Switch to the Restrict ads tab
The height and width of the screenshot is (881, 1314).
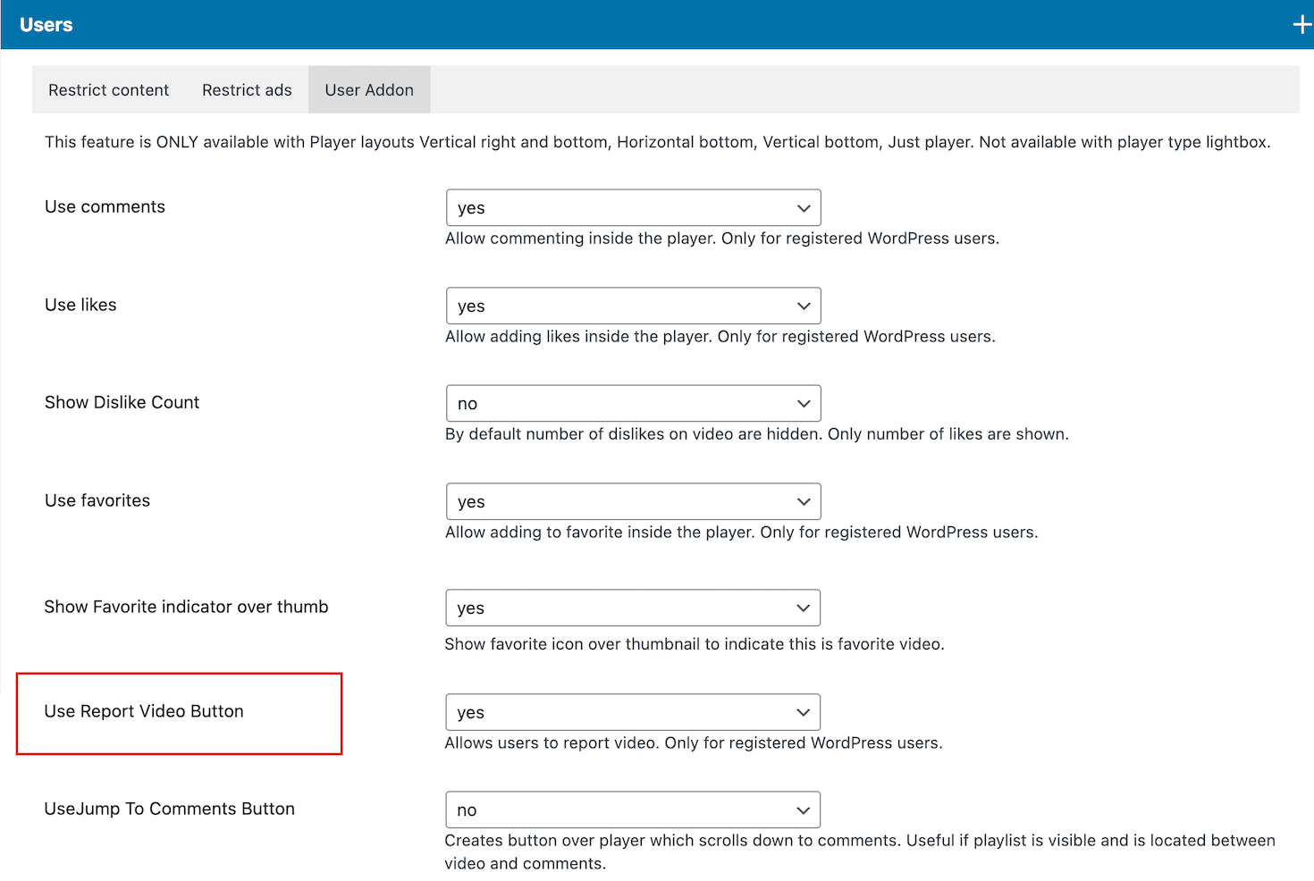tap(247, 90)
